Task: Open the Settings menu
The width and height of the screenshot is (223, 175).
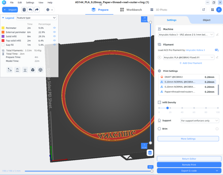Action: (x=30, y=2)
